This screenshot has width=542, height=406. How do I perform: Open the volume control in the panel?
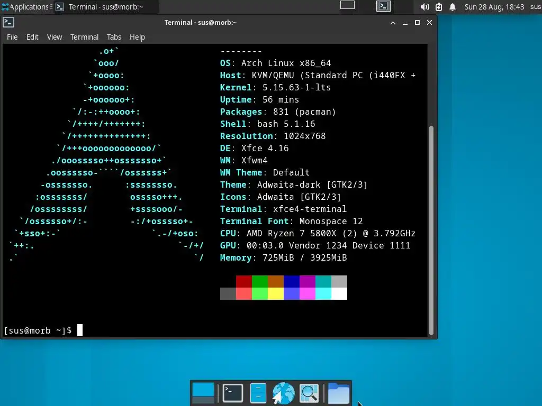click(424, 7)
